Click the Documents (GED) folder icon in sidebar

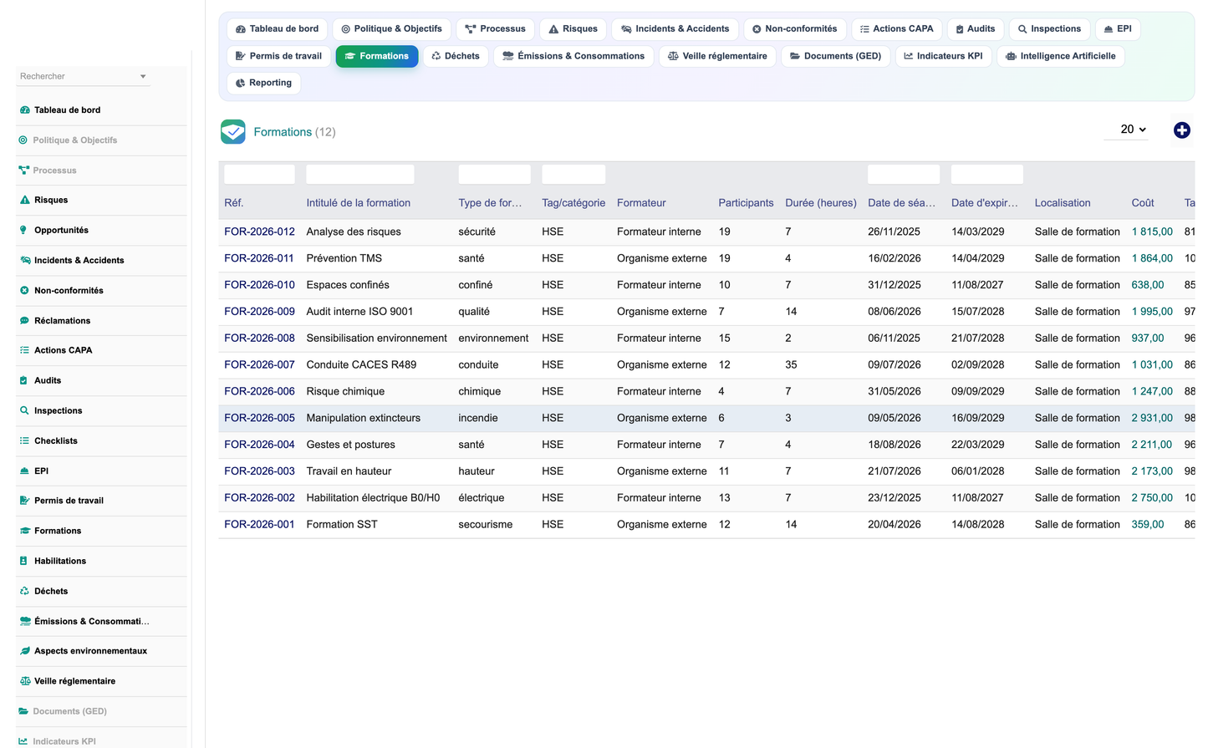coord(23,711)
